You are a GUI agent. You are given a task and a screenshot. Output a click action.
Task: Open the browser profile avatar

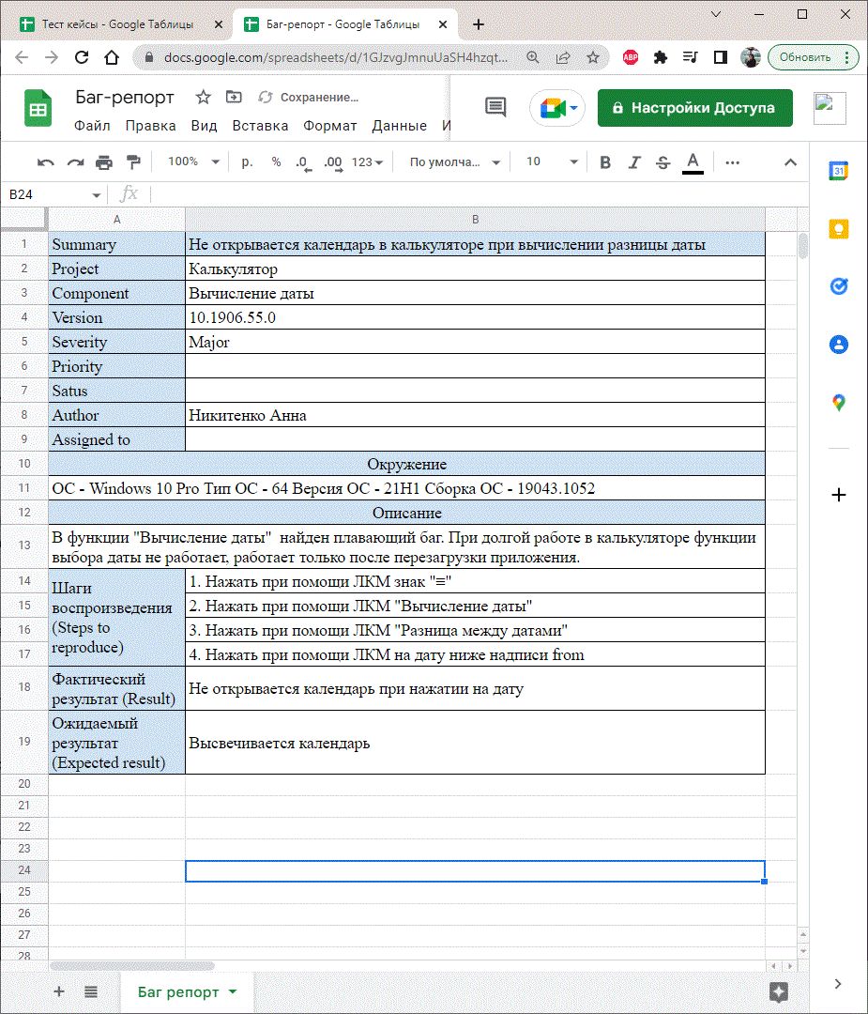tap(751, 57)
